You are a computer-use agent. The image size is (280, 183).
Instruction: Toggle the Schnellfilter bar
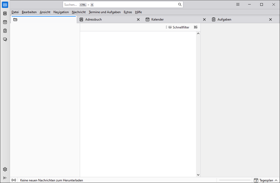(179, 27)
